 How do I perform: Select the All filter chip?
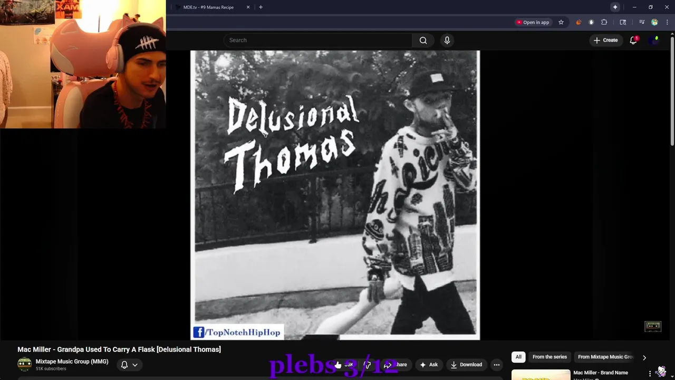518,357
